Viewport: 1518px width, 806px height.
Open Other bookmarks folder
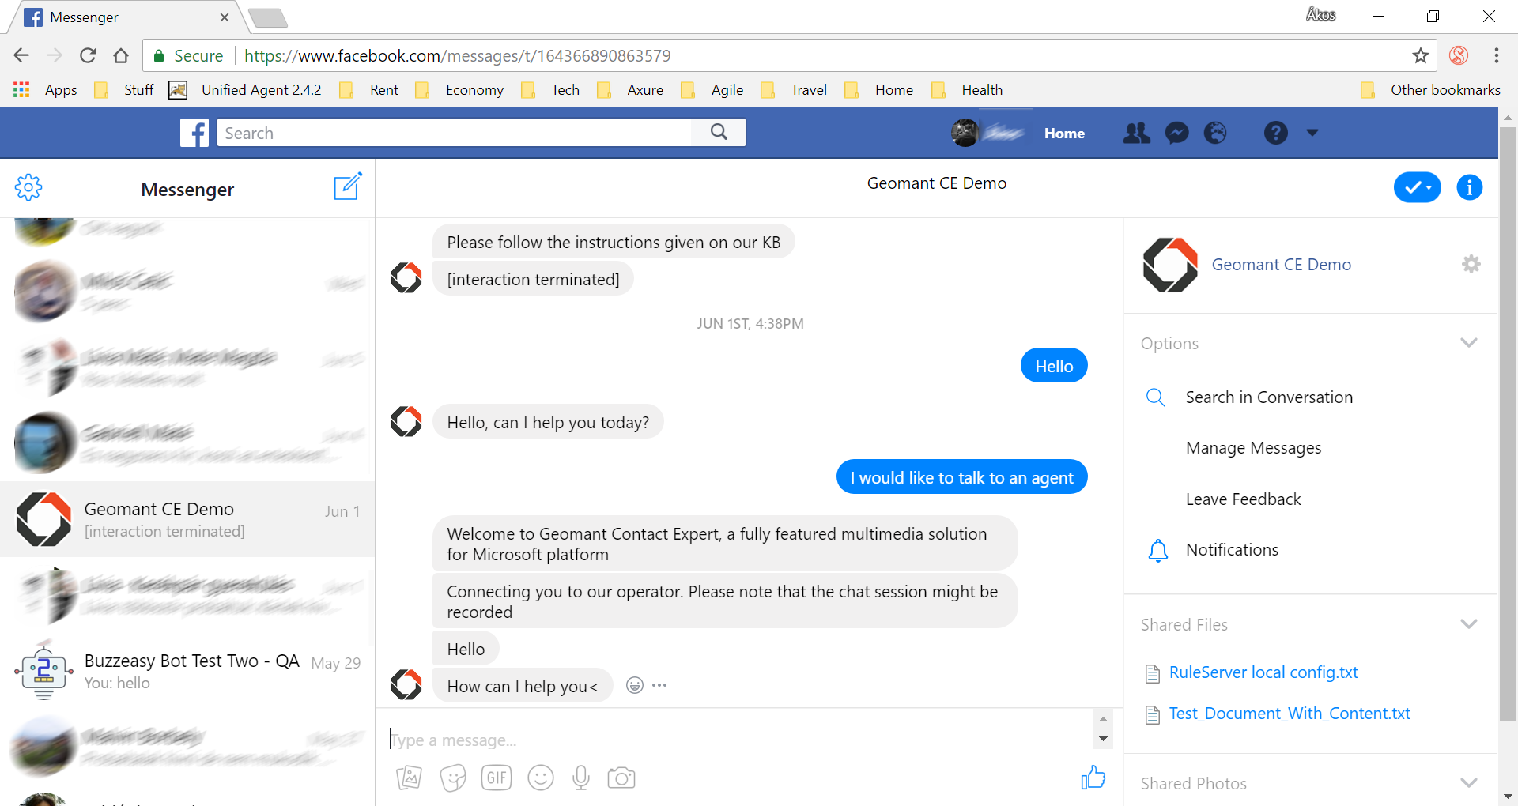point(1430,90)
